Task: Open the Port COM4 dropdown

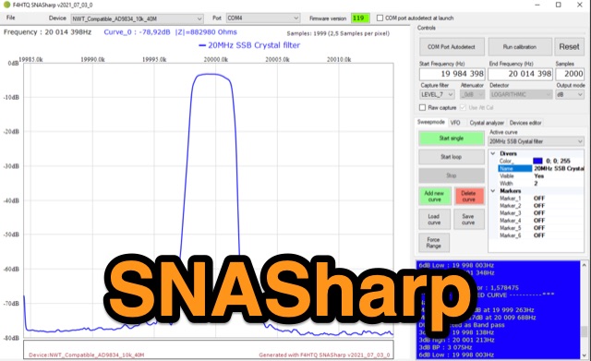Action: [263, 18]
